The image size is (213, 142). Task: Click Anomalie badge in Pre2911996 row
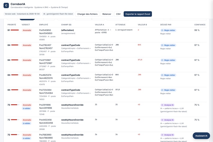tap(27, 105)
